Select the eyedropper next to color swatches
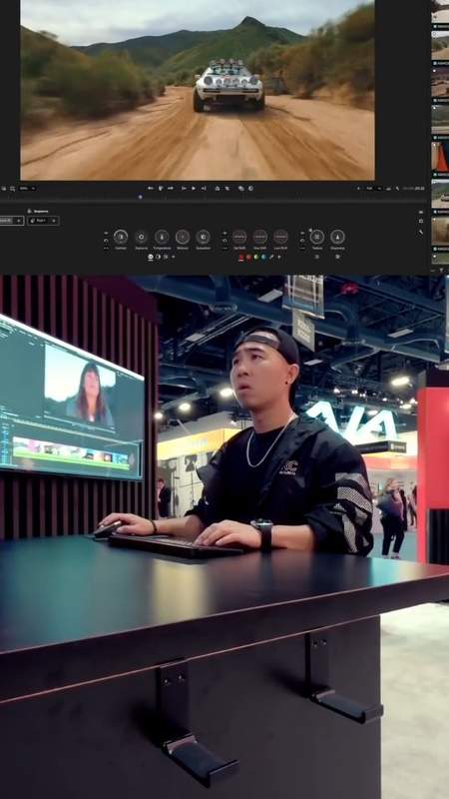This screenshot has height=799, width=449. pos(271,257)
